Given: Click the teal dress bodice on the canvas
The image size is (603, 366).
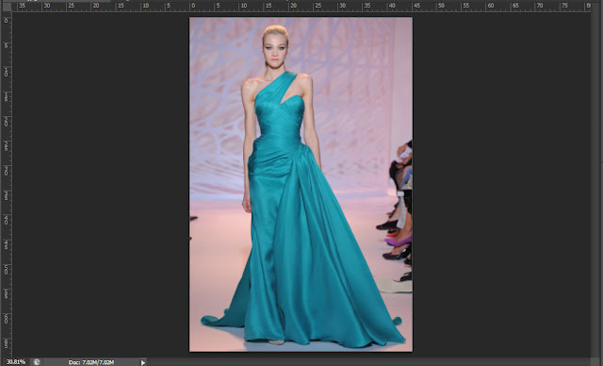Looking at the screenshot, I should point(279,119).
